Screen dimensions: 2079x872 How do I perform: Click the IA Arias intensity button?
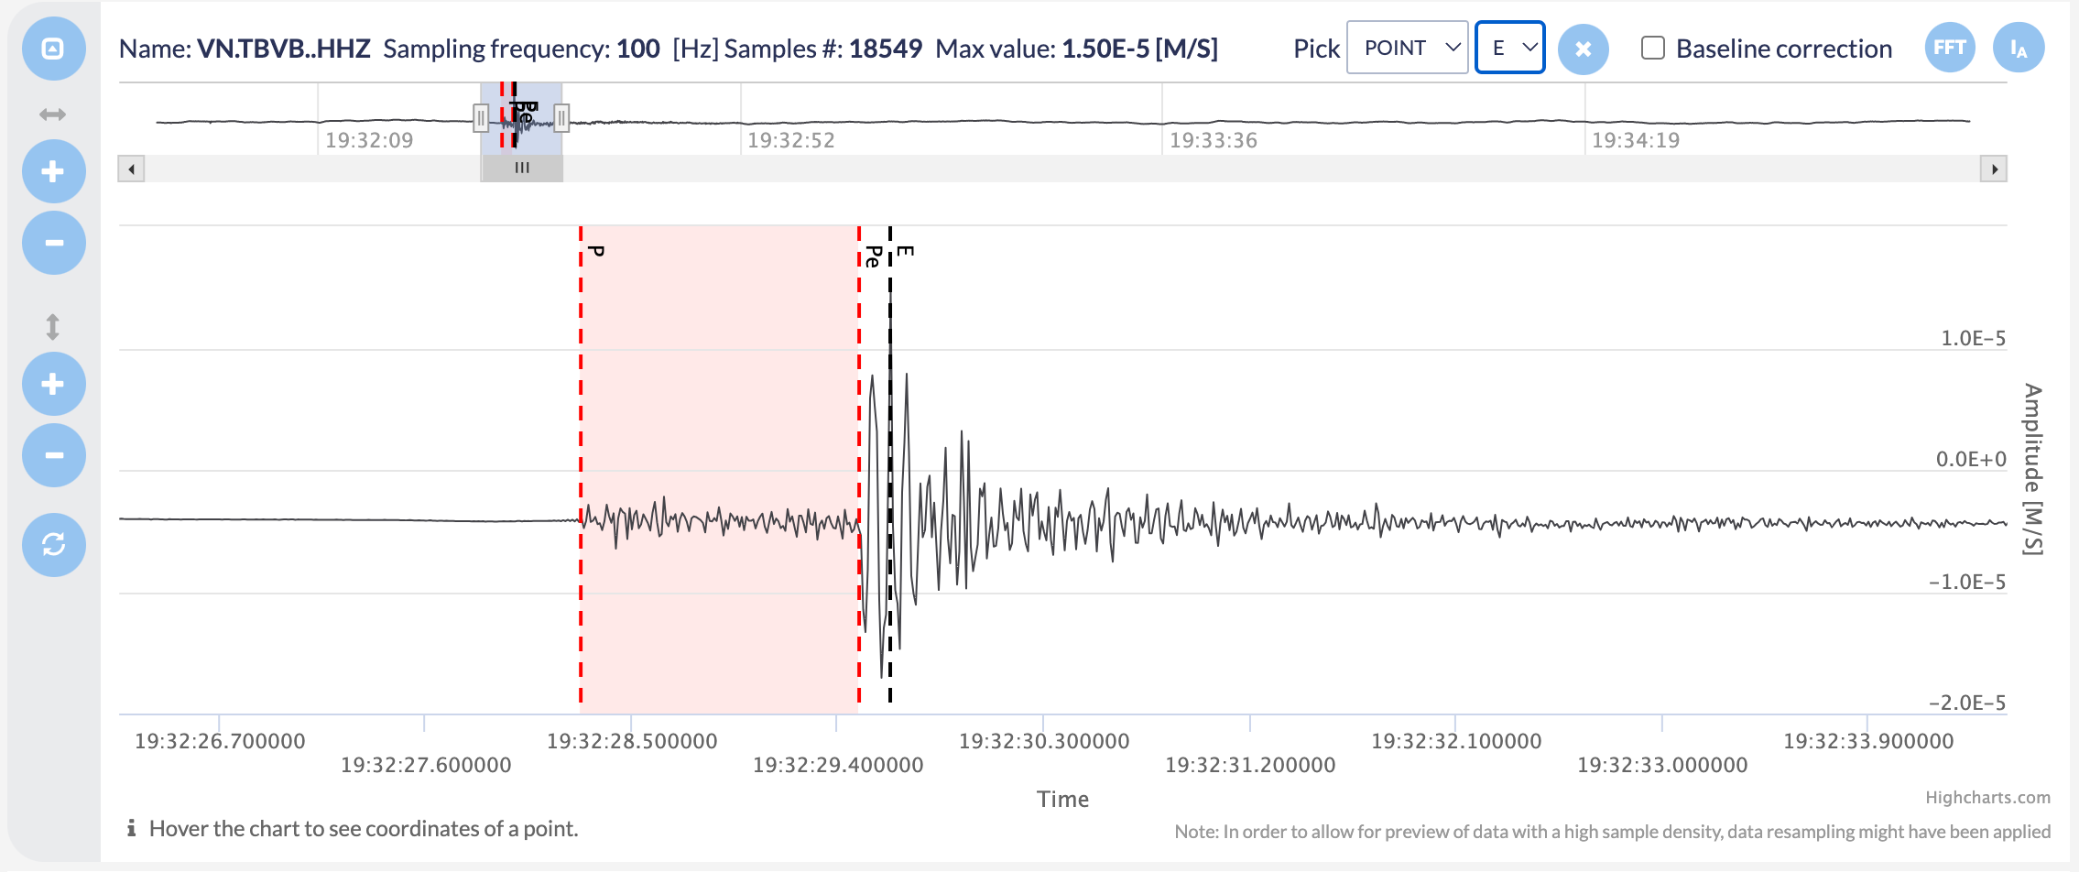point(2019,49)
